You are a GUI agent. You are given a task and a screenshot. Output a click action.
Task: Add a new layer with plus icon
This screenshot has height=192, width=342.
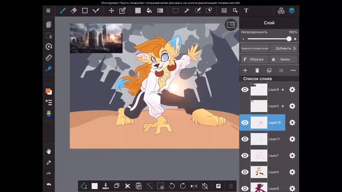coord(245,70)
